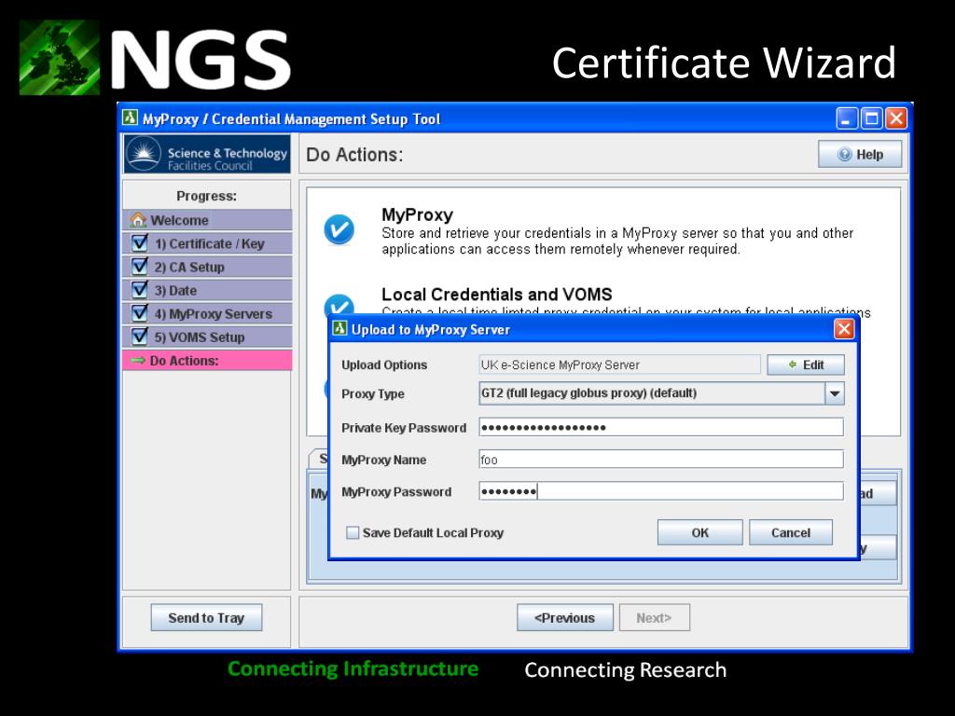Select the 'VOMS Setup' progress step label

200,337
